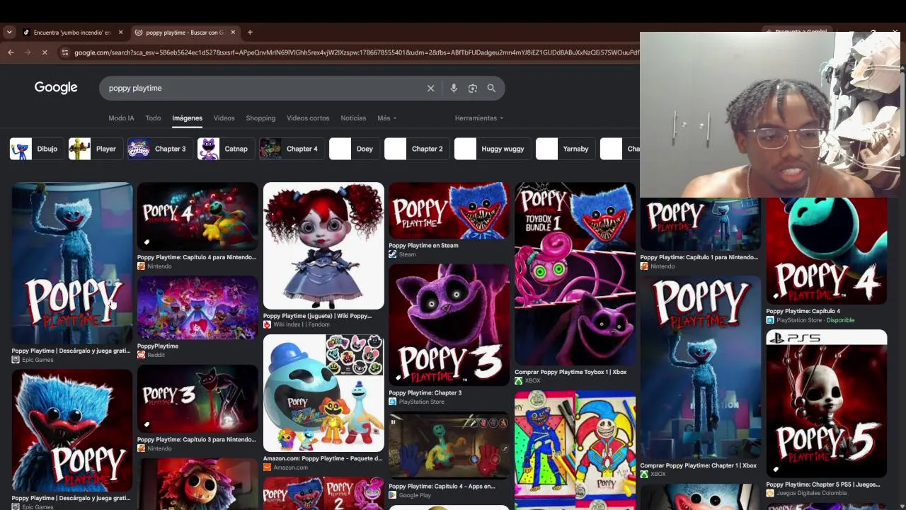The image size is (906, 510).
Task: Select the 'Todo' results tab
Action: [x=153, y=118]
